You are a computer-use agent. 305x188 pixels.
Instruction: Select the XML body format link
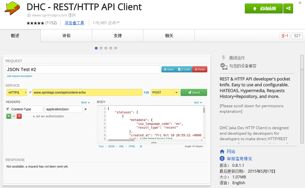tap(121, 146)
